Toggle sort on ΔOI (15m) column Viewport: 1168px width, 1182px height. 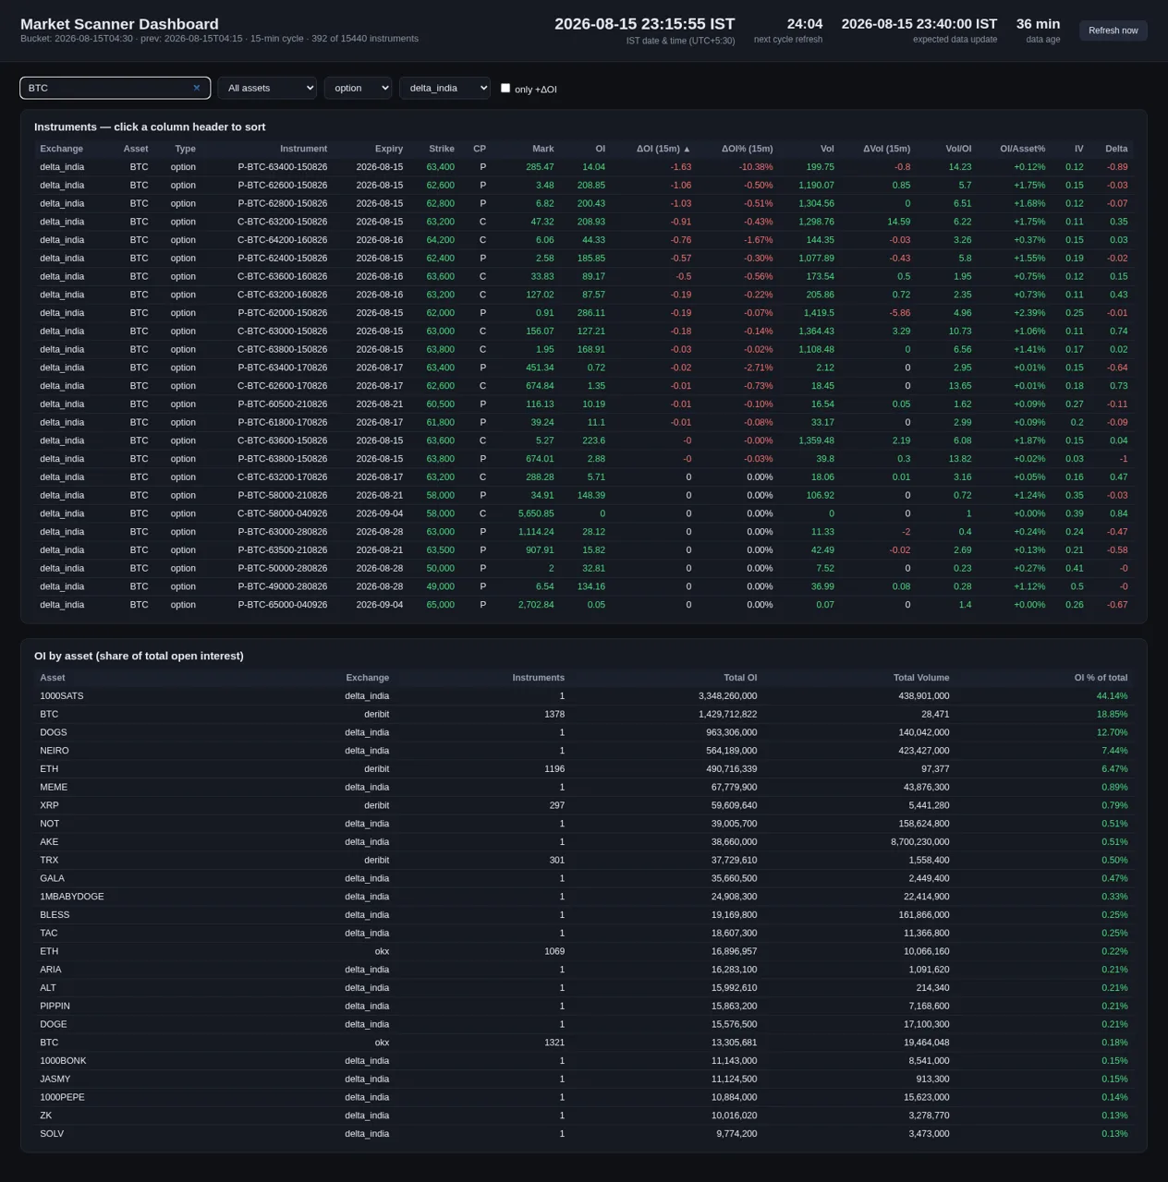(x=663, y=149)
